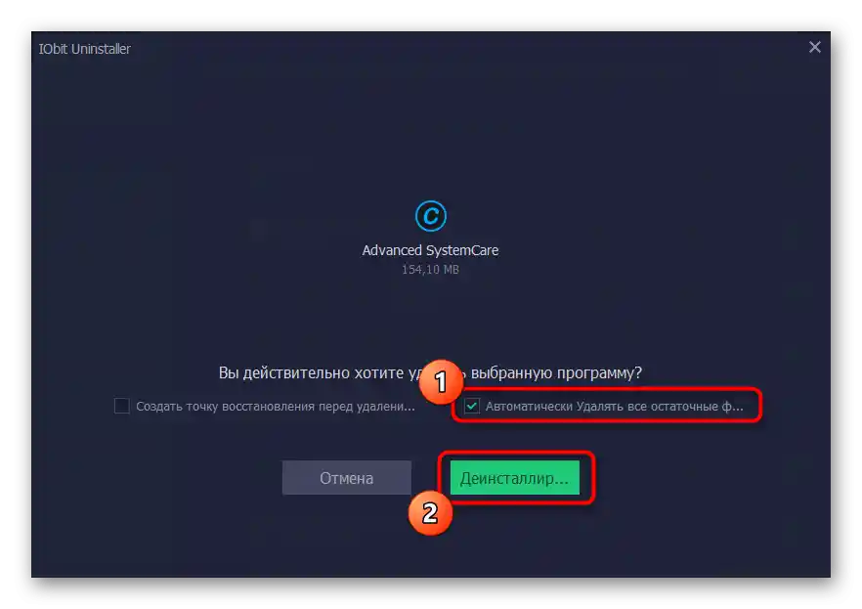
Task: Click the red outline around Деинсталлир button
Action: tap(592, 478)
